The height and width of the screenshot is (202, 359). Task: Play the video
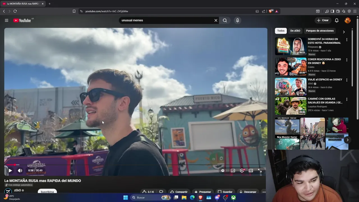10,170
